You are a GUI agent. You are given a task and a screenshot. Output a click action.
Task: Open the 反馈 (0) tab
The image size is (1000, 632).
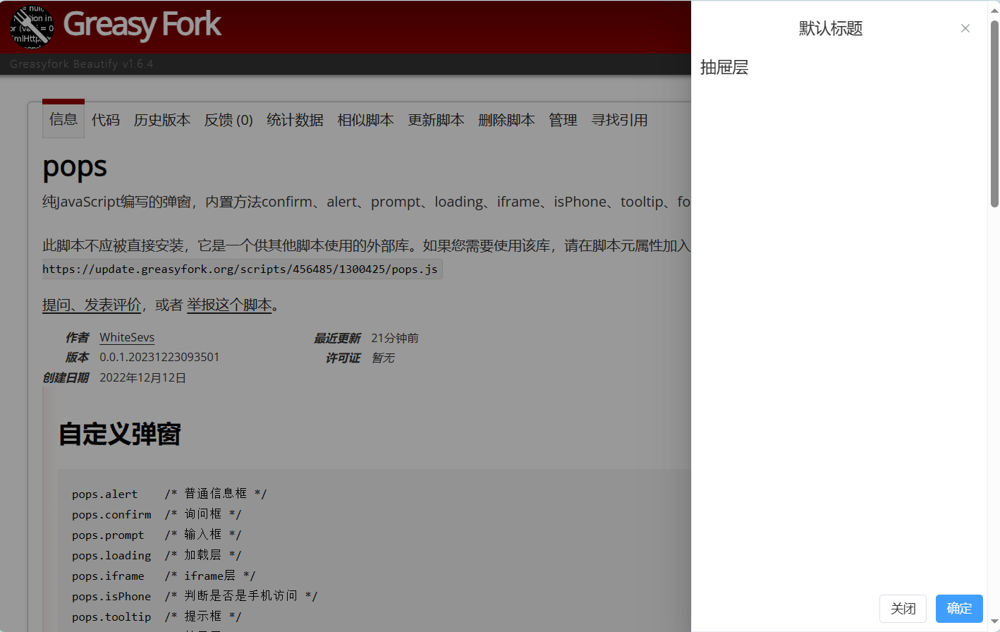(x=228, y=120)
